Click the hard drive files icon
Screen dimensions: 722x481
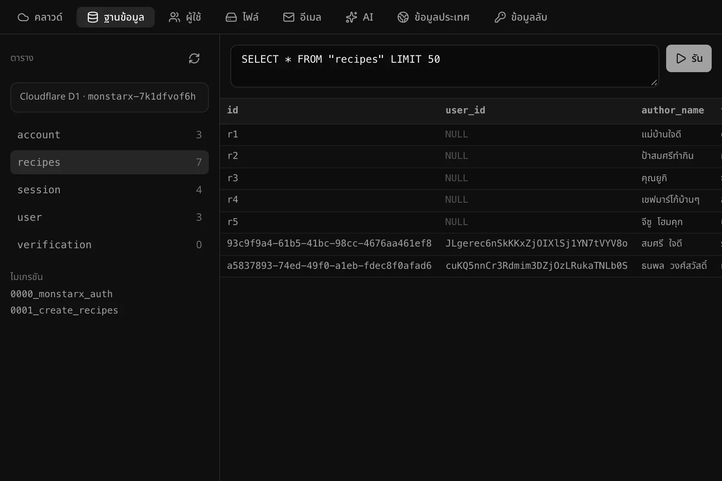point(231,17)
